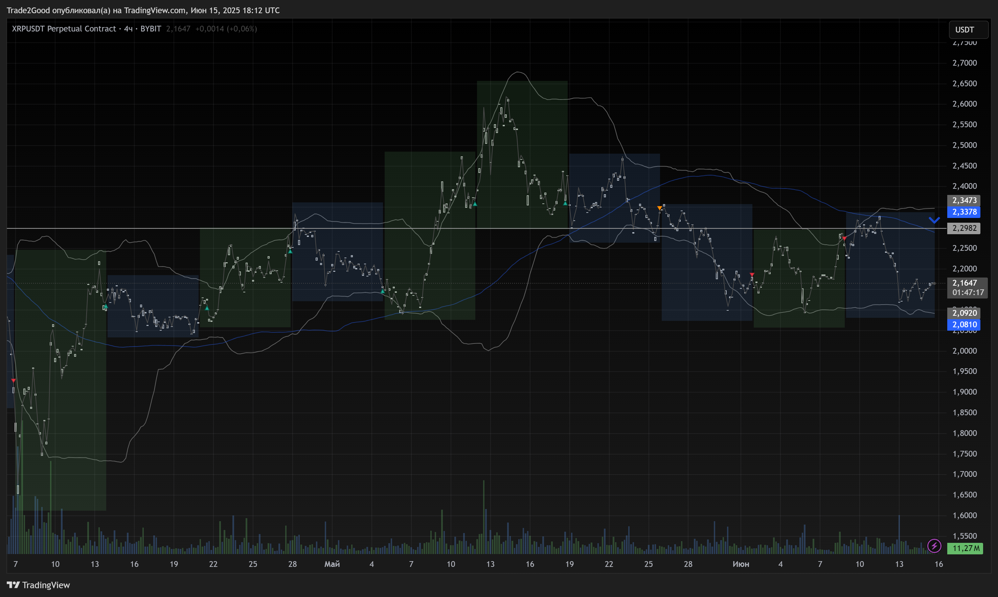
Task: Click the Май month label on time axis
Action: coord(332,564)
